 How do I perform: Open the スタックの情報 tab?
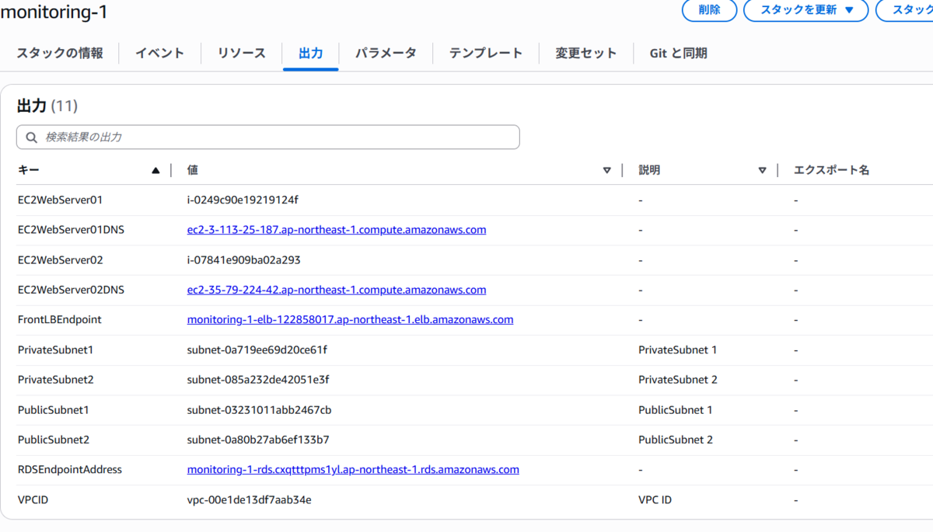tap(60, 53)
